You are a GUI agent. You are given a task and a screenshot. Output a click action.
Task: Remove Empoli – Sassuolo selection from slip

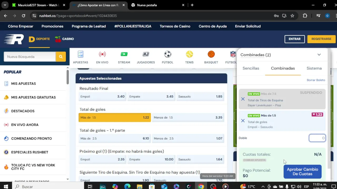coord(243,121)
